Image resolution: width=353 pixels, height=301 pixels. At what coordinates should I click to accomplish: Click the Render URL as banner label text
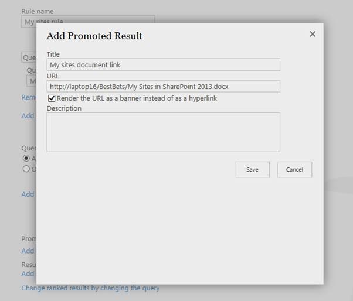click(x=137, y=98)
